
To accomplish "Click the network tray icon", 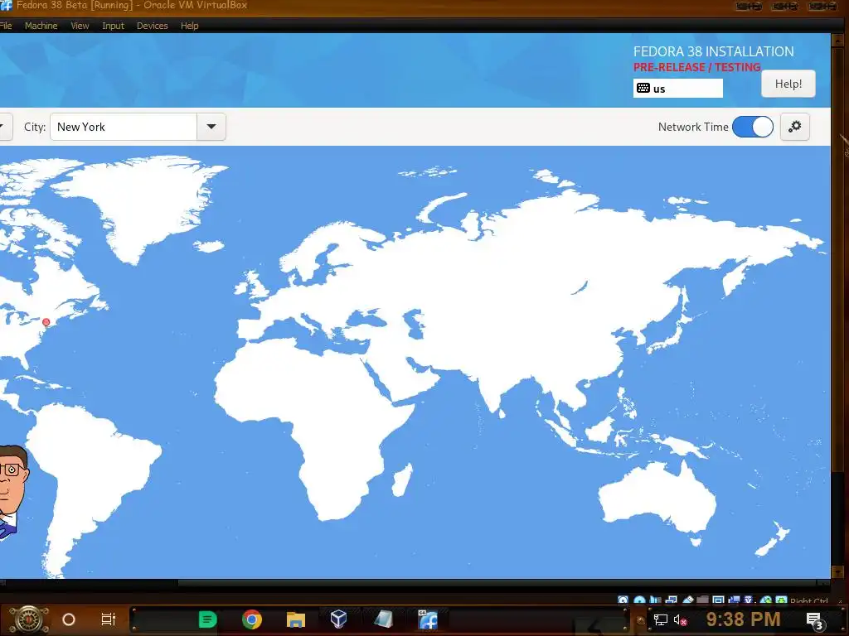I will [x=661, y=620].
